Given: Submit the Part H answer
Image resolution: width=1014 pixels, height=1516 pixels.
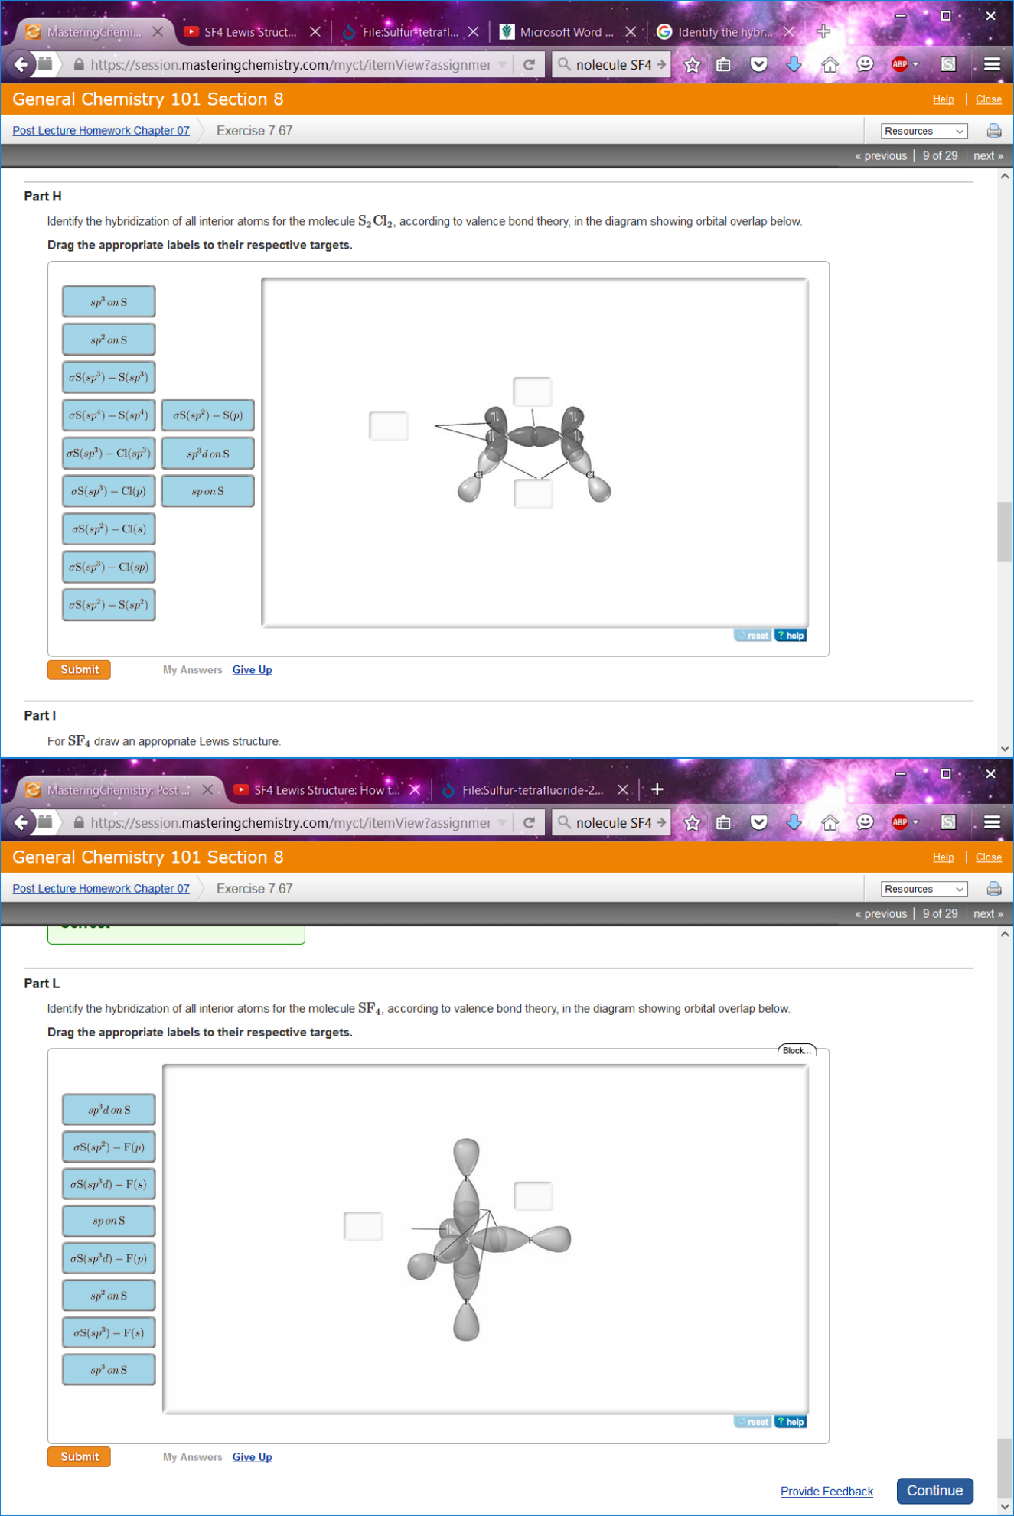Looking at the screenshot, I should click(x=79, y=669).
